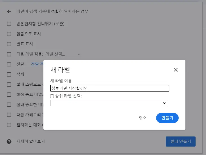This screenshot has width=206, height=155.
Task: Enable 읽음으로 표시 checkbox
Action: coord(9,34)
